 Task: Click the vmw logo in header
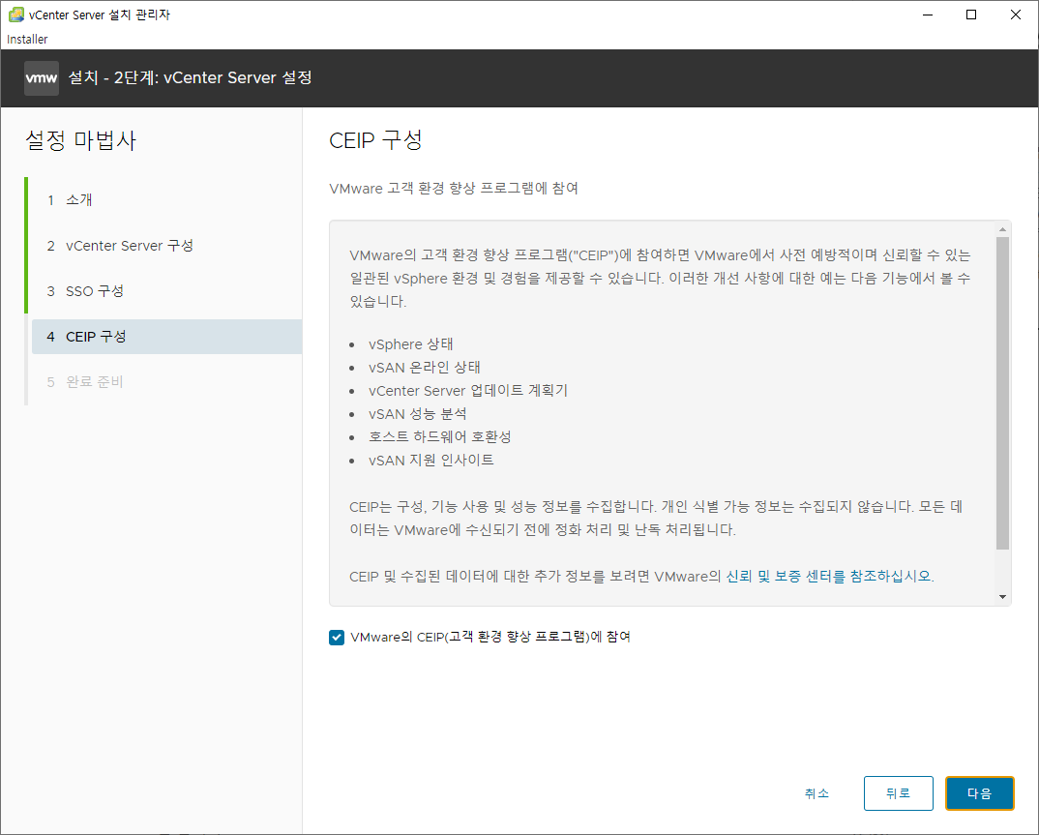pos(41,78)
